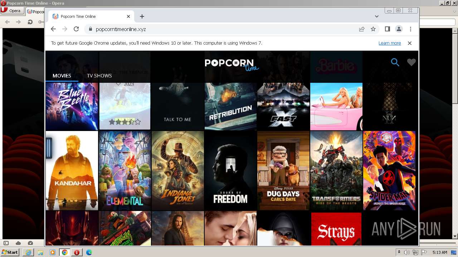Click the heart on the 2023 movie card
Image resolution: width=458 pixels, height=257 pixels.
pos(118,84)
